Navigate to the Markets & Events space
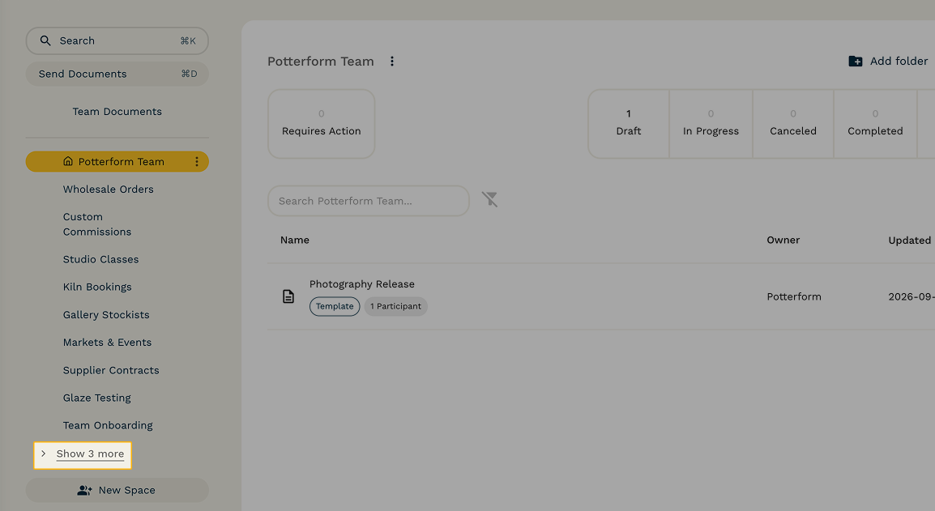The width and height of the screenshot is (935, 511). pos(107,343)
